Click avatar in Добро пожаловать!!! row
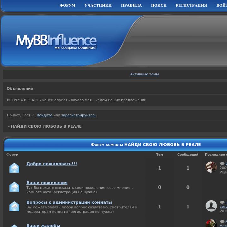 pos(211,167)
